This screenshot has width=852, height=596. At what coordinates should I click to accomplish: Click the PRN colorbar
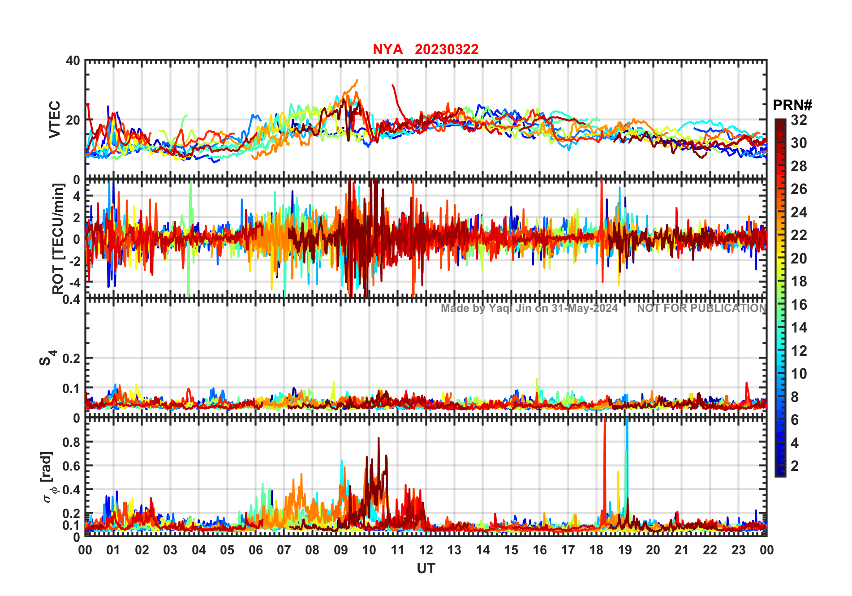(780, 298)
